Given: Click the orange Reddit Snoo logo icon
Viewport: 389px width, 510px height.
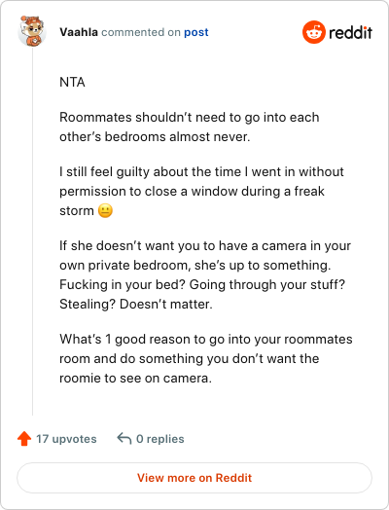Looking at the screenshot, I should point(313,32).
